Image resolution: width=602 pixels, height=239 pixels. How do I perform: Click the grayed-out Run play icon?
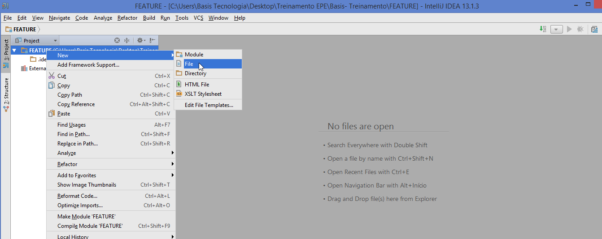569,29
